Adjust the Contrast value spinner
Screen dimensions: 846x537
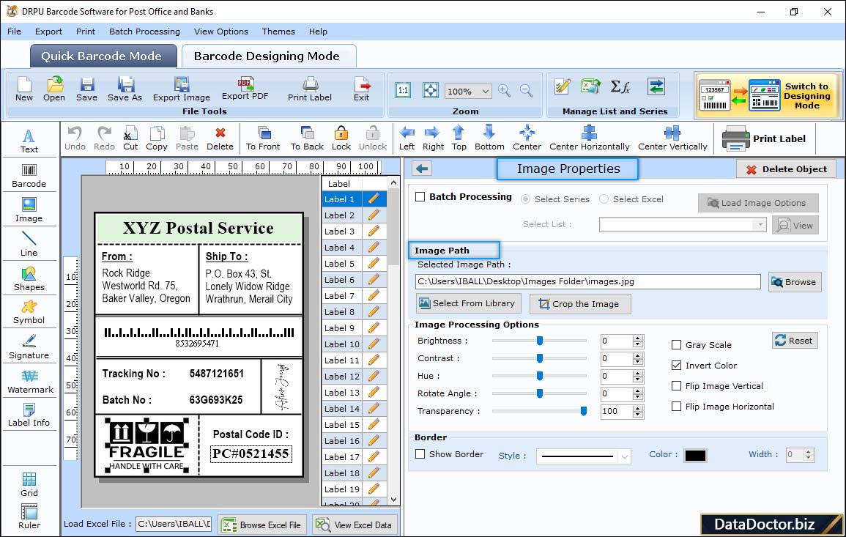pos(638,359)
